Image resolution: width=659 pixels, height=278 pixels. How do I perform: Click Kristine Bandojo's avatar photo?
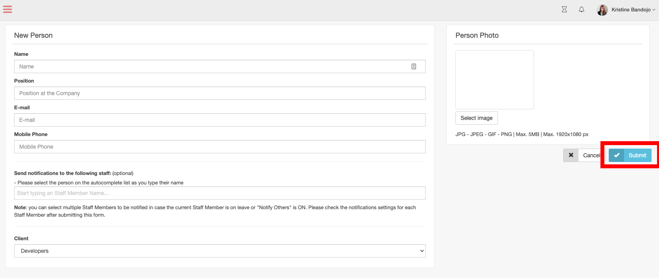(602, 10)
